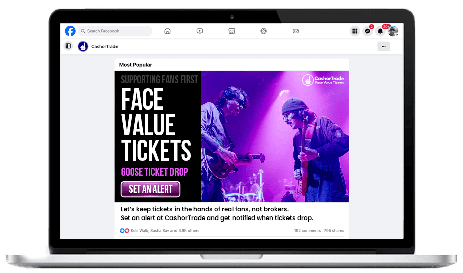The height and width of the screenshot is (273, 463).
Task: Open the Watch video icon
Action: [x=200, y=31]
